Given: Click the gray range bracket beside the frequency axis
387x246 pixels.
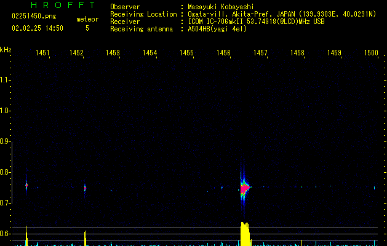Looking at the screenshot, I should pos(12,173).
